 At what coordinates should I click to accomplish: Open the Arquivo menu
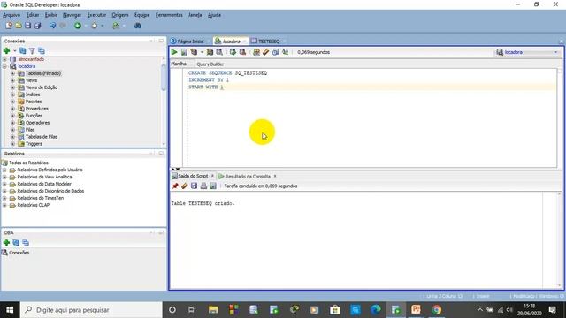click(x=11, y=15)
